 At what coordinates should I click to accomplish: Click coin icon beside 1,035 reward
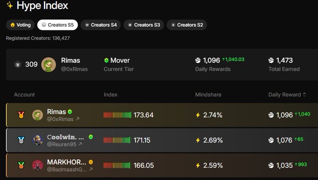(271, 166)
